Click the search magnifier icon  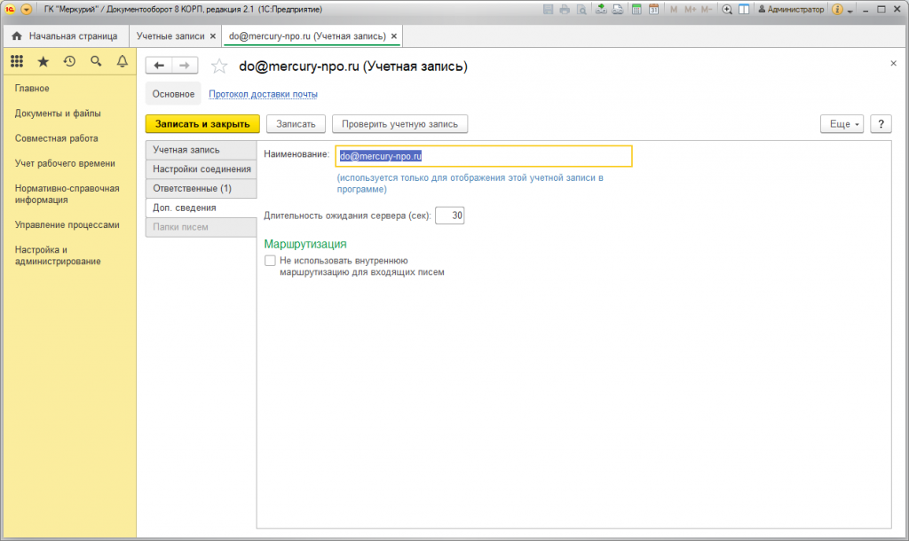point(96,61)
